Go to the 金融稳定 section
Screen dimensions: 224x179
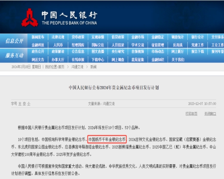click(158, 37)
